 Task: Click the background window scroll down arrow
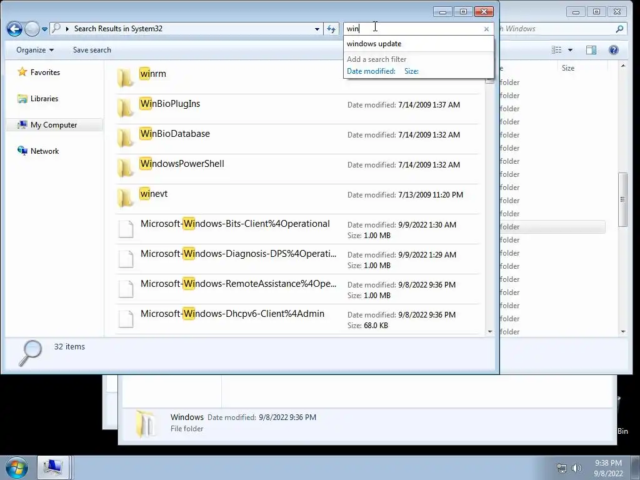[x=623, y=332]
